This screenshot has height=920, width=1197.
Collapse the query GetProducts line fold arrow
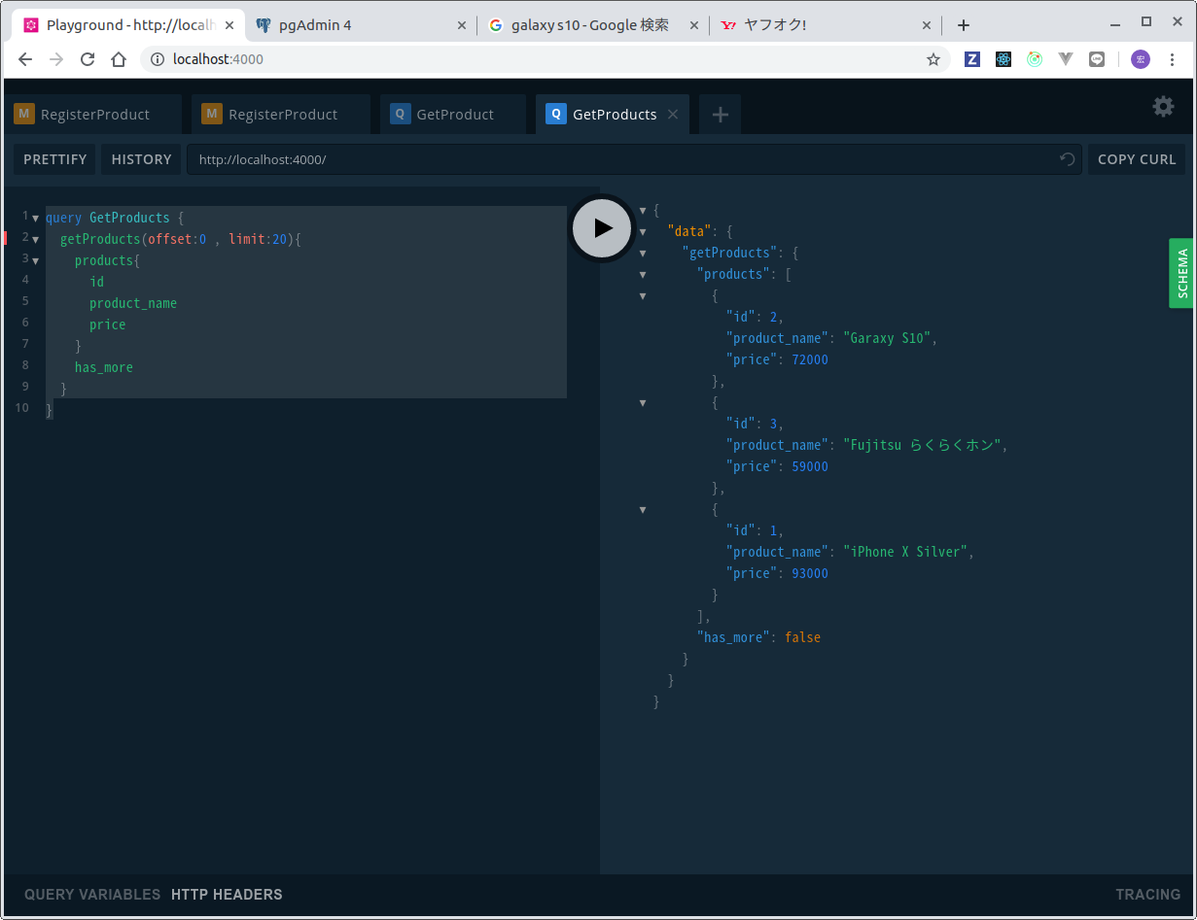pyautogui.click(x=36, y=219)
